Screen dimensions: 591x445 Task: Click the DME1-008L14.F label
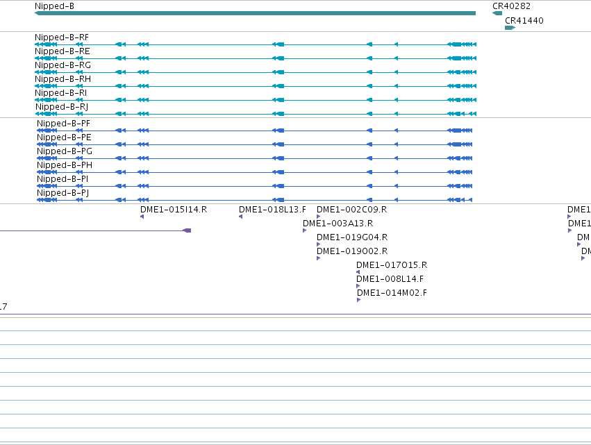(x=390, y=279)
